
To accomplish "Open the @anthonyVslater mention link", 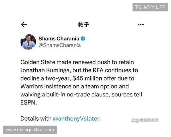I will [76, 119].
